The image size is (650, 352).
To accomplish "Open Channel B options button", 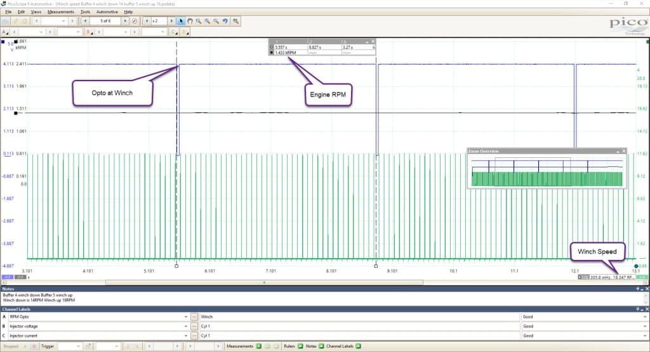I will click(89, 32).
